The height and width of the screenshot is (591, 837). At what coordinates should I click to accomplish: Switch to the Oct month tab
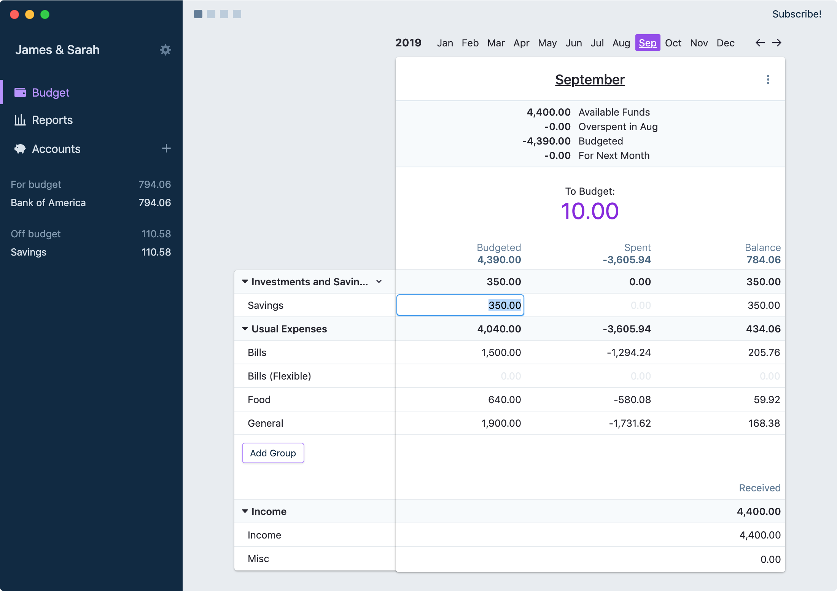pyautogui.click(x=673, y=43)
